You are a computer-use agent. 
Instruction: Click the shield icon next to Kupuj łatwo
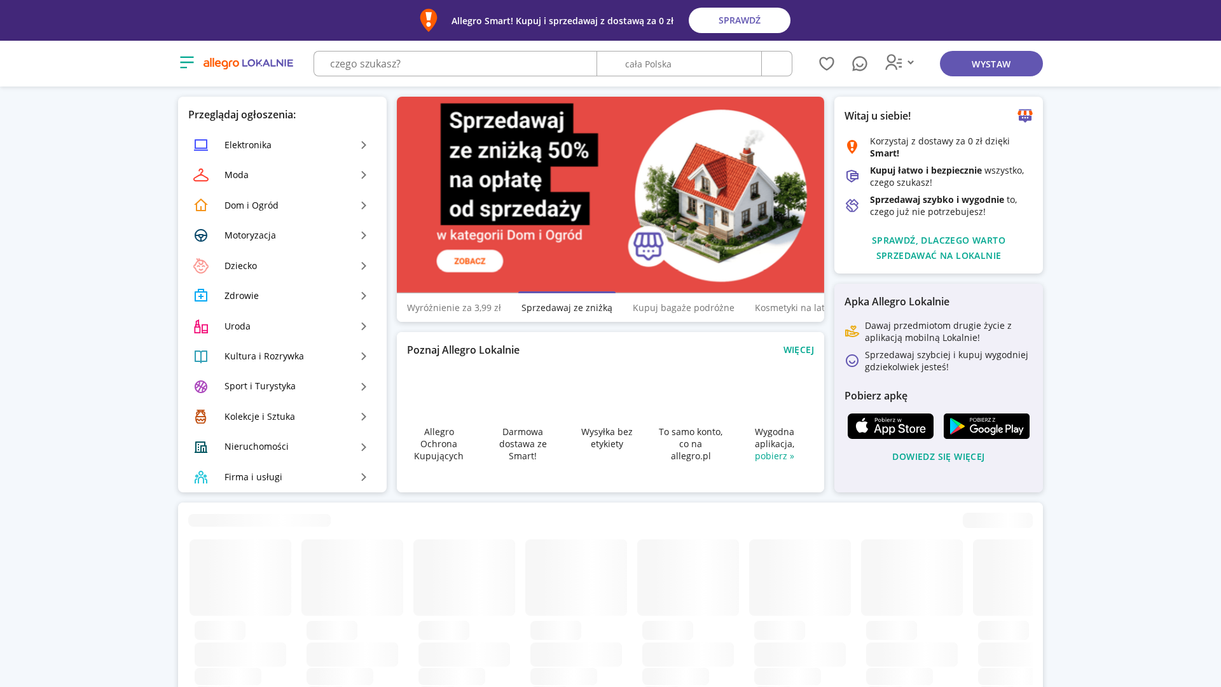[x=852, y=176]
